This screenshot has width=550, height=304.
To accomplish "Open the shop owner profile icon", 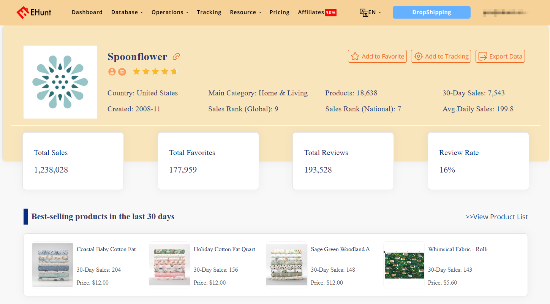I will pos(112,71).
